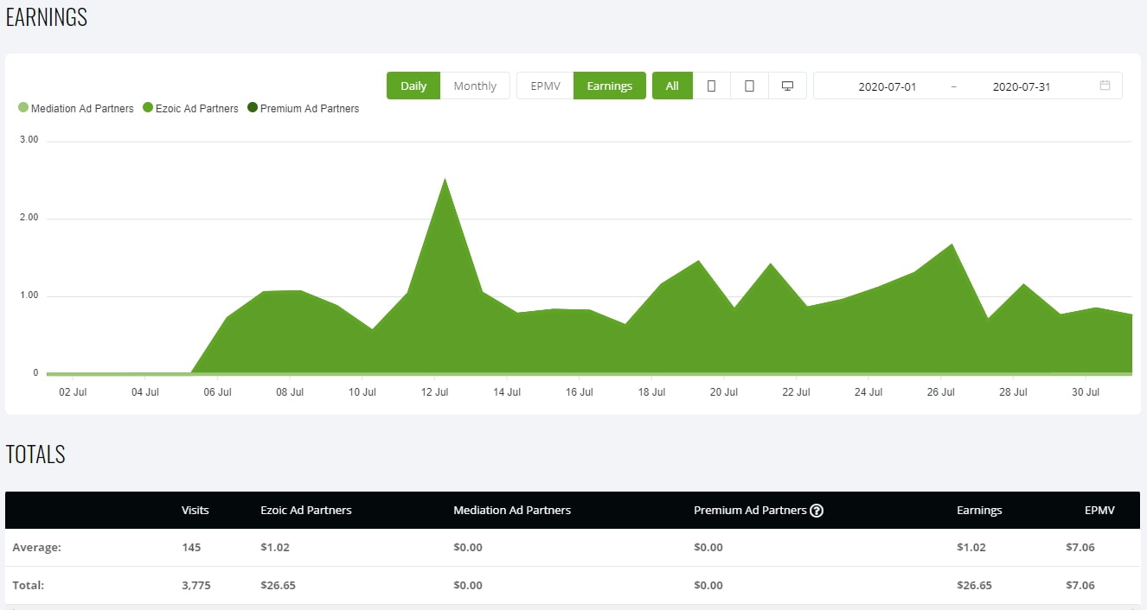Click the 3.00 y-axis label
Image resolution: width=1147 pixels, height=610 pixels.
(x=29, y=140)
